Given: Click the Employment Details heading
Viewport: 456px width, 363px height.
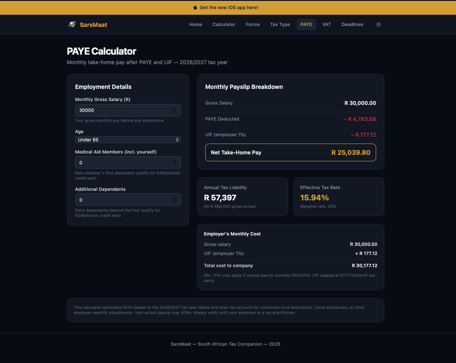Looking at the screenshot, I should point(103,87).
